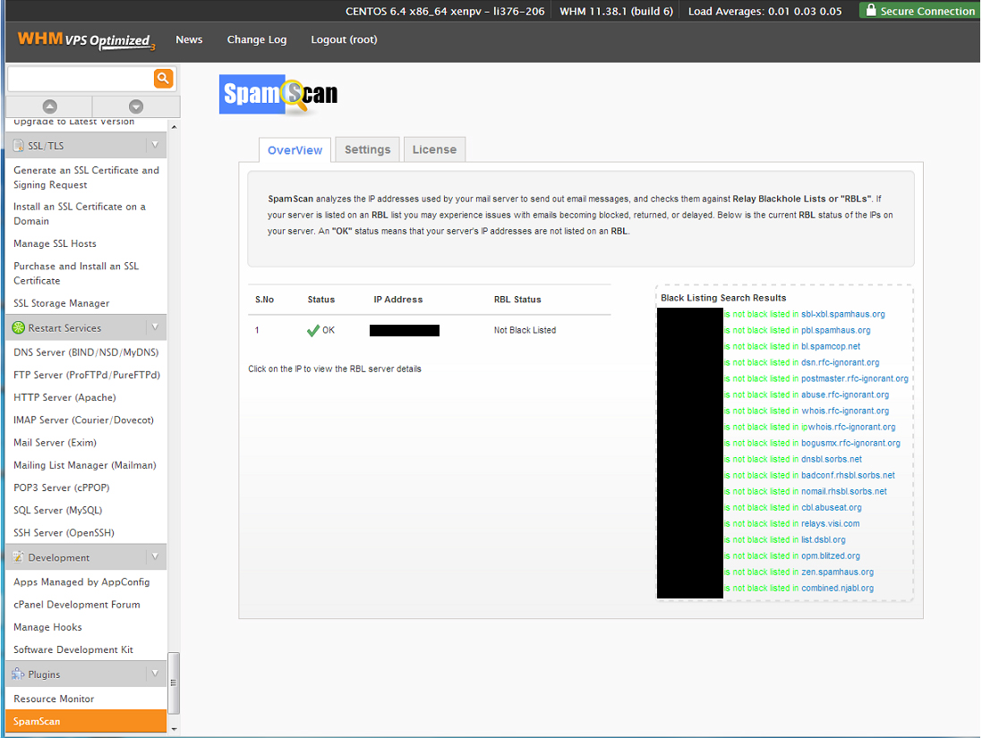Click the sidebar scroll down arrow

(174, 729)
